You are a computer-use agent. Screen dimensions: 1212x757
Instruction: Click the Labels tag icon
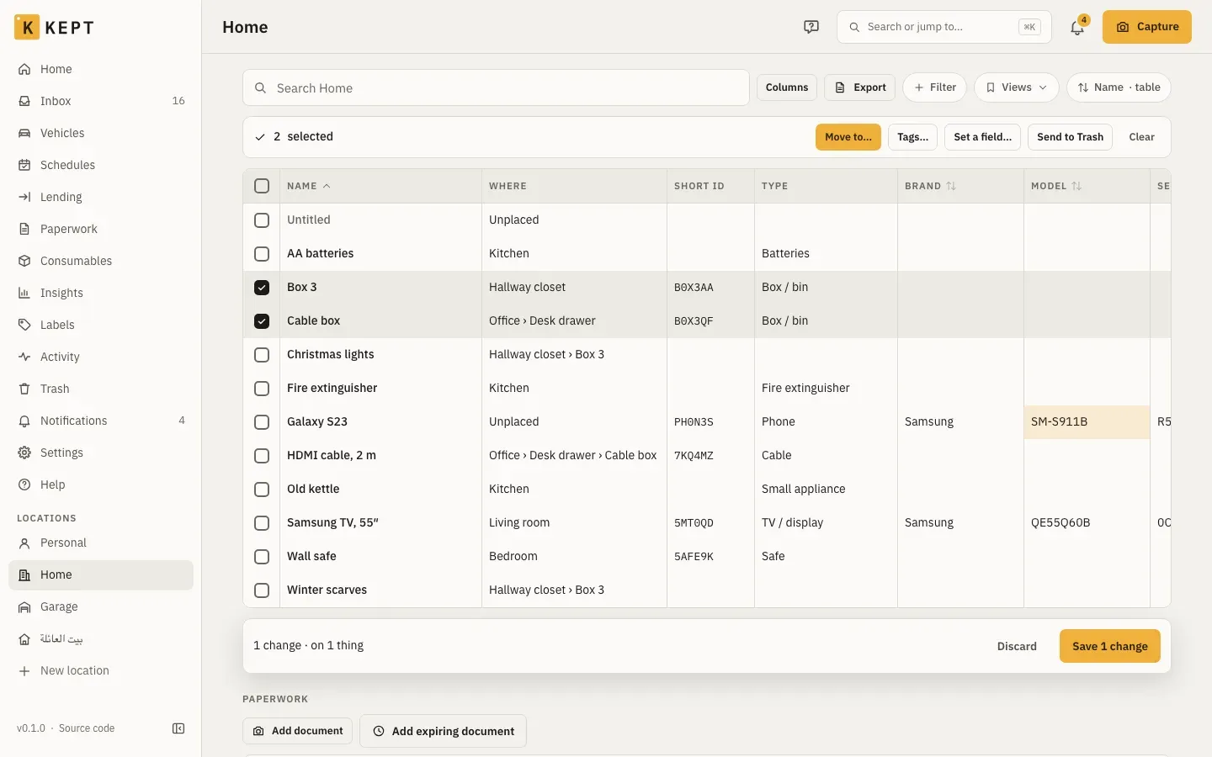point(24,325)
